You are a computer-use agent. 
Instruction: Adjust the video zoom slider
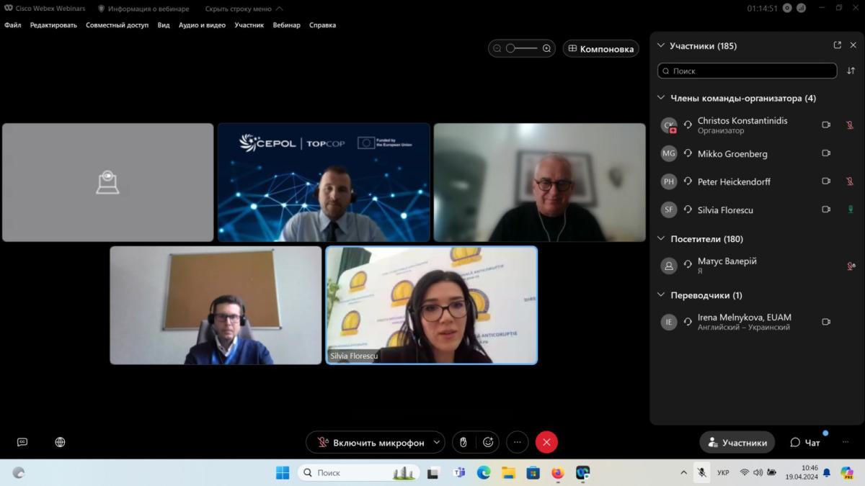pos(522,49)
